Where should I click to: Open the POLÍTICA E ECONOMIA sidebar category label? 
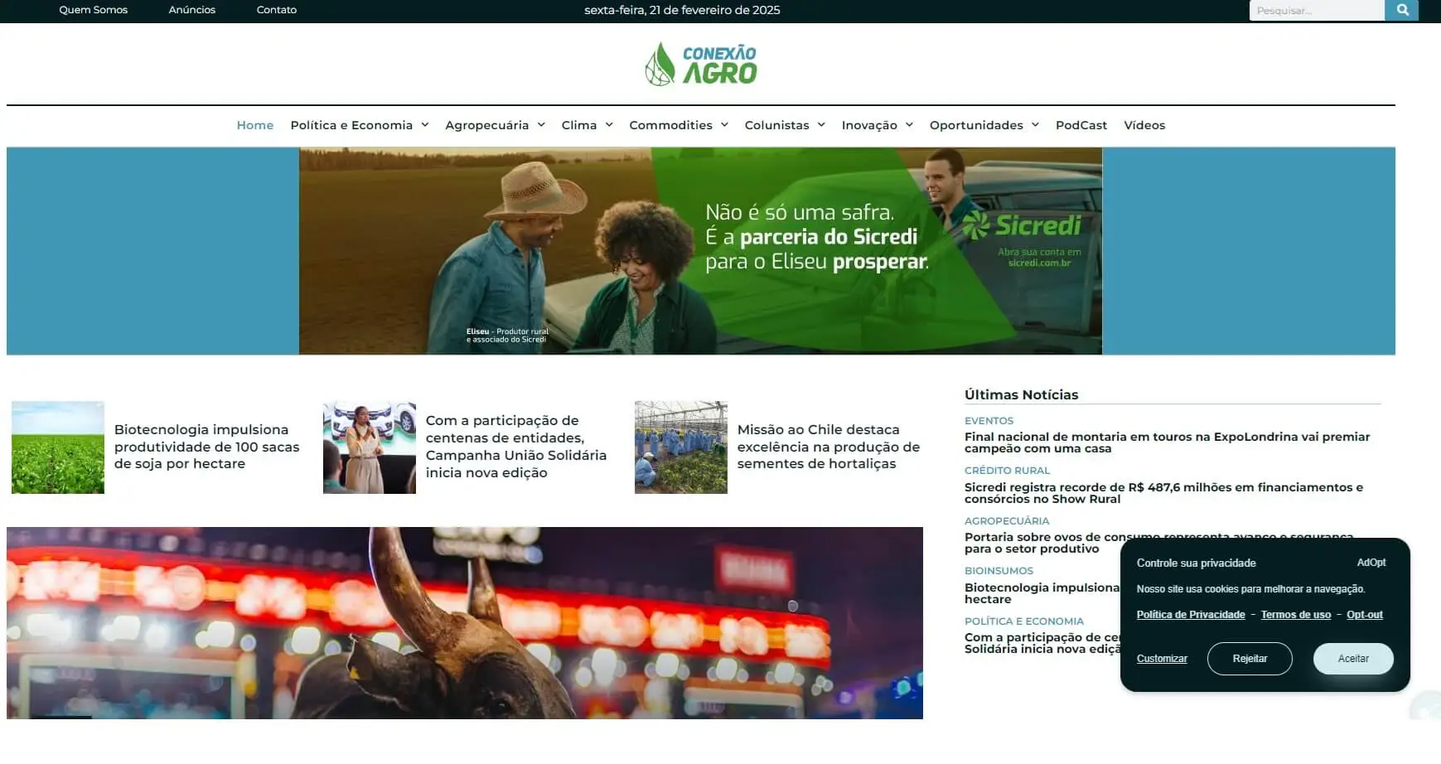(1024, 621)
